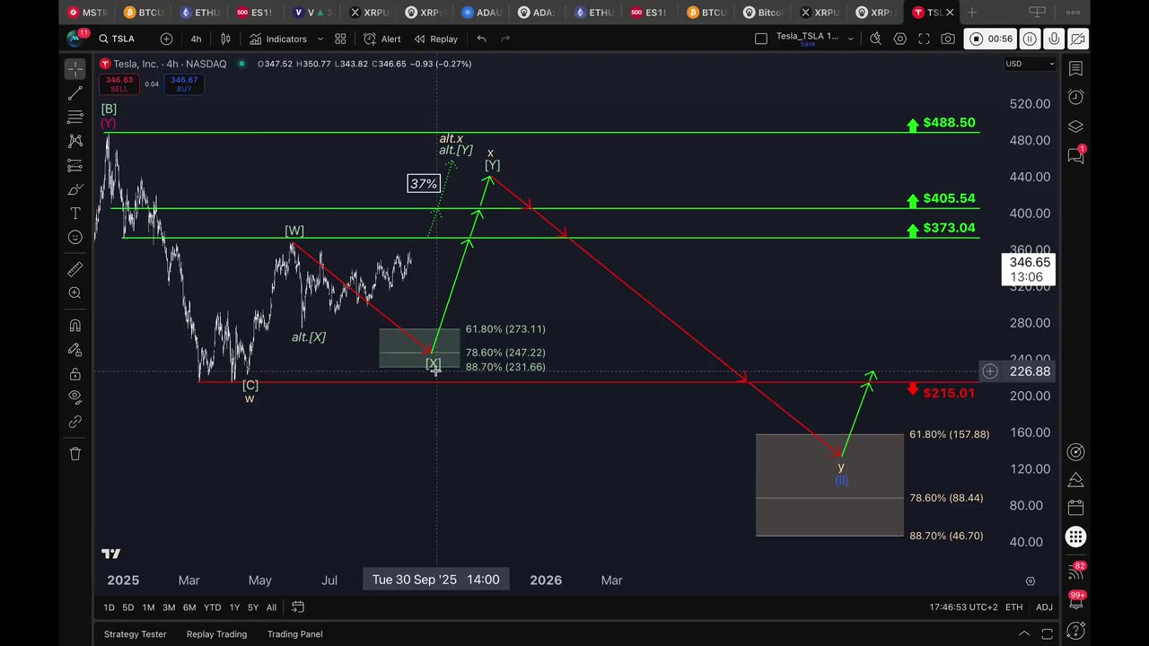Toggle stay in drawing mode

click(x=75, y=350)
